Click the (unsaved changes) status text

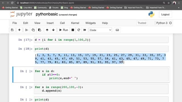[x=68, y=15]
